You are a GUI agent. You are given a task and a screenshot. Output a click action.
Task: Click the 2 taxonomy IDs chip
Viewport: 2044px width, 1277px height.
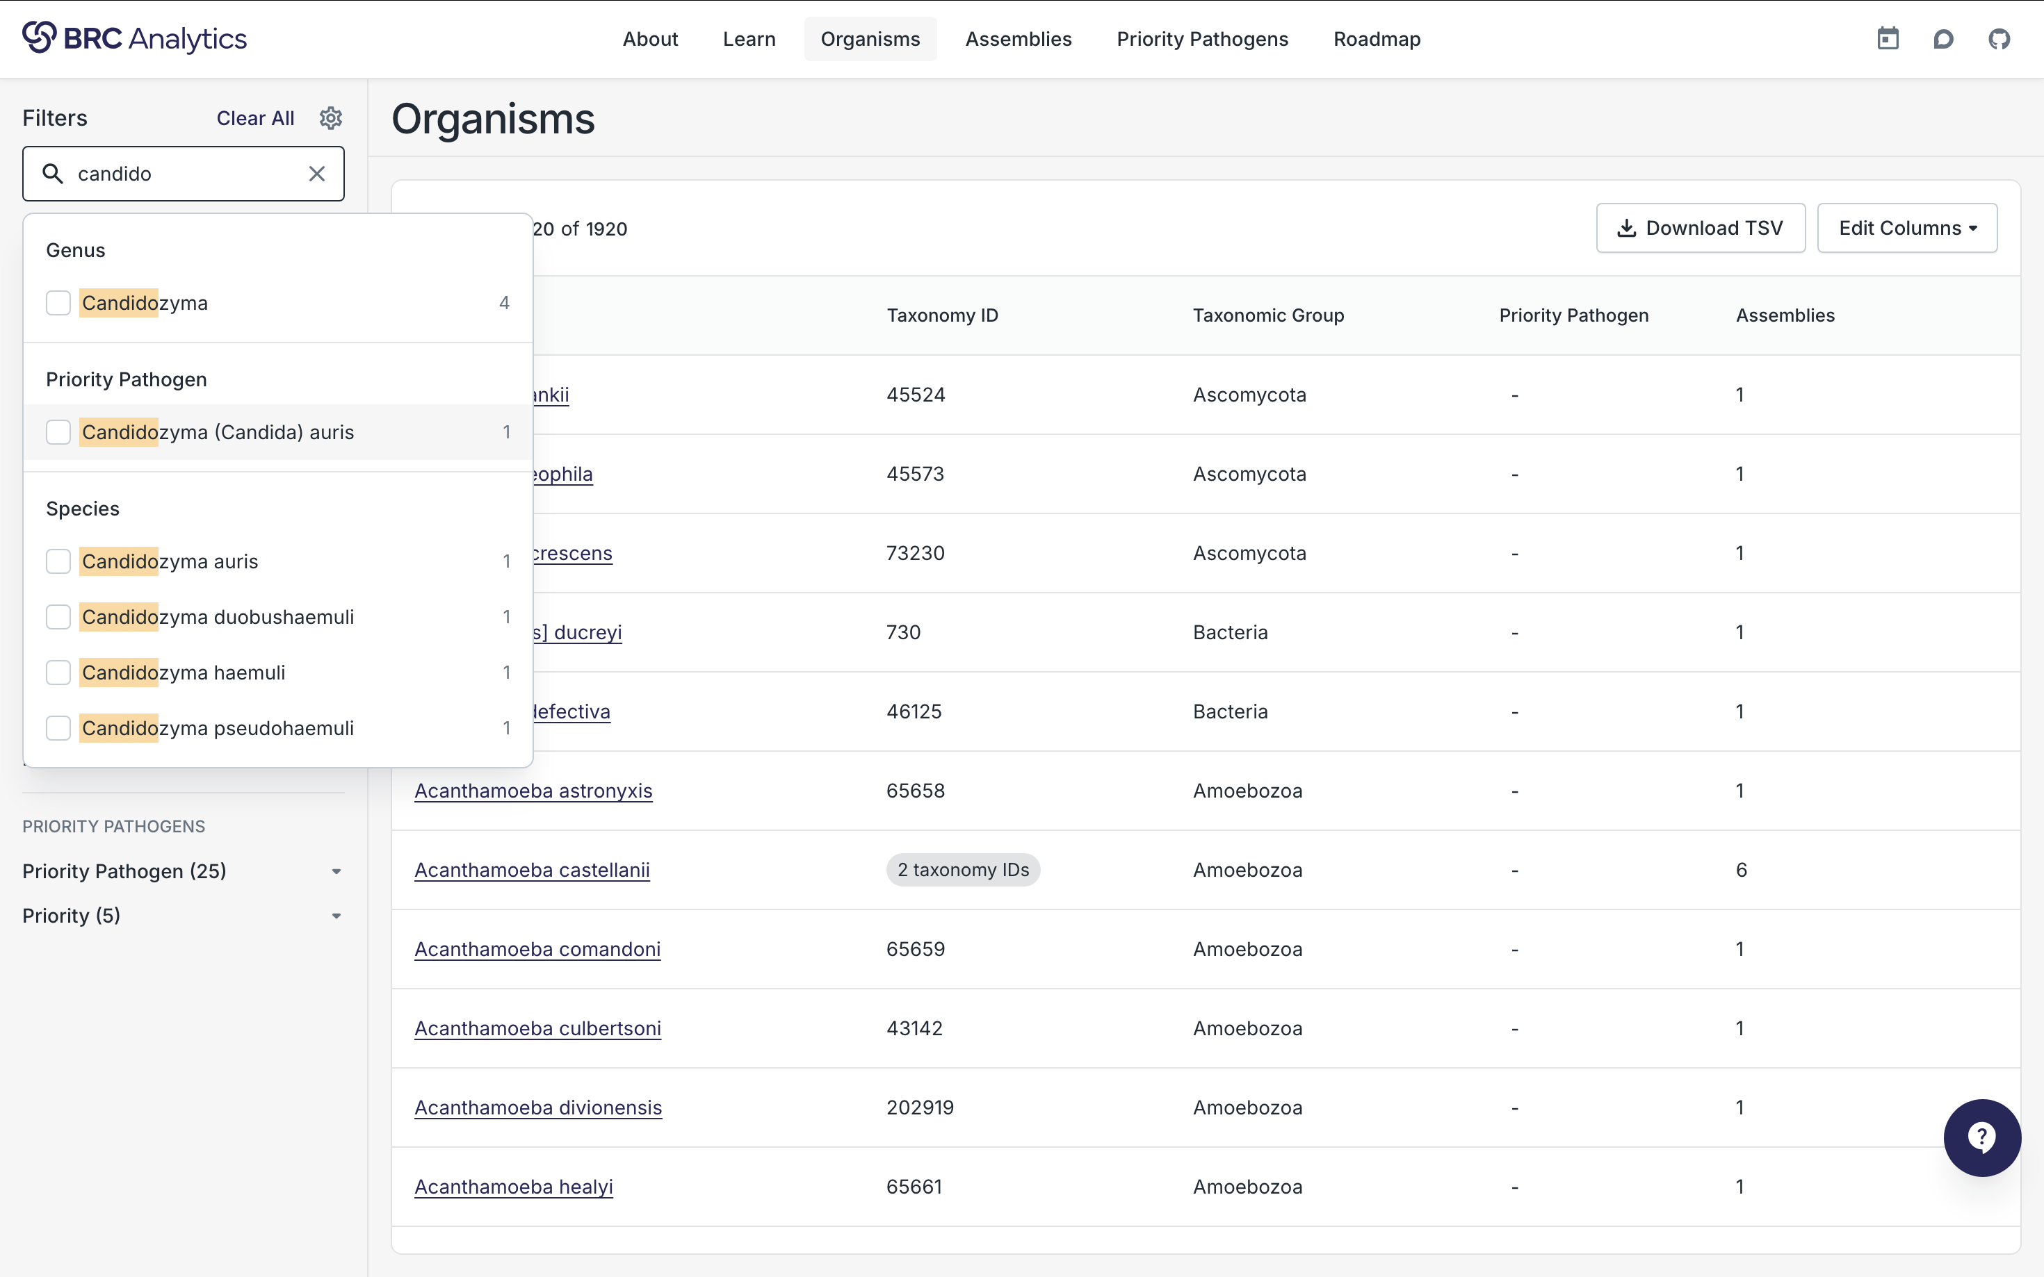[x=962, y=870]
